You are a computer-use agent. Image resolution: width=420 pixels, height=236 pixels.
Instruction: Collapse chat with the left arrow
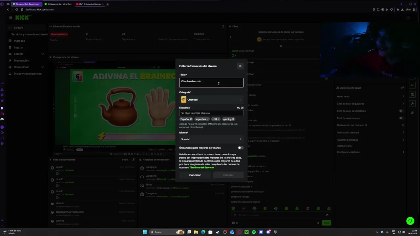(230, 37)
